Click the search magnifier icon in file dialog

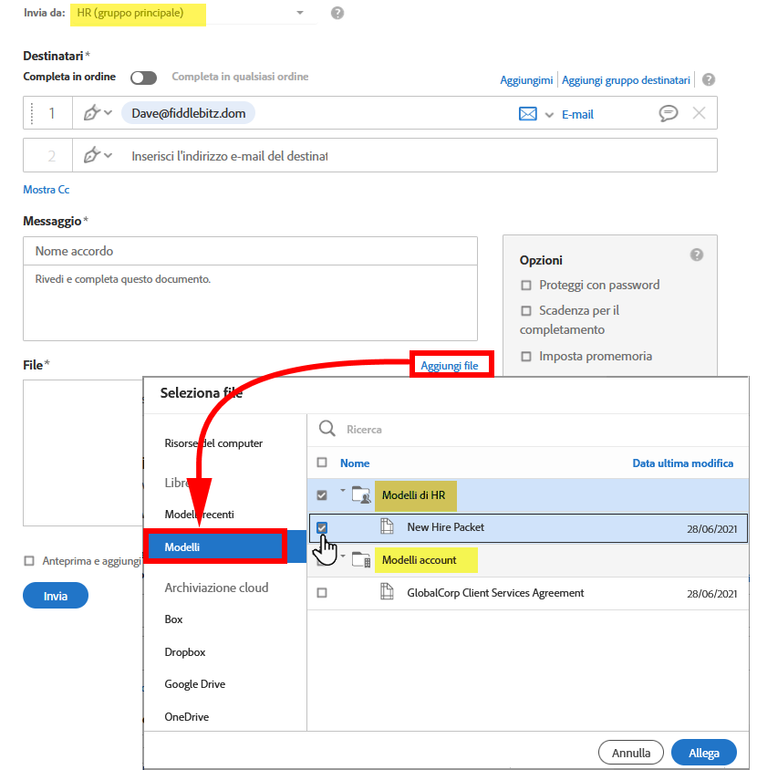click(326, 429)
